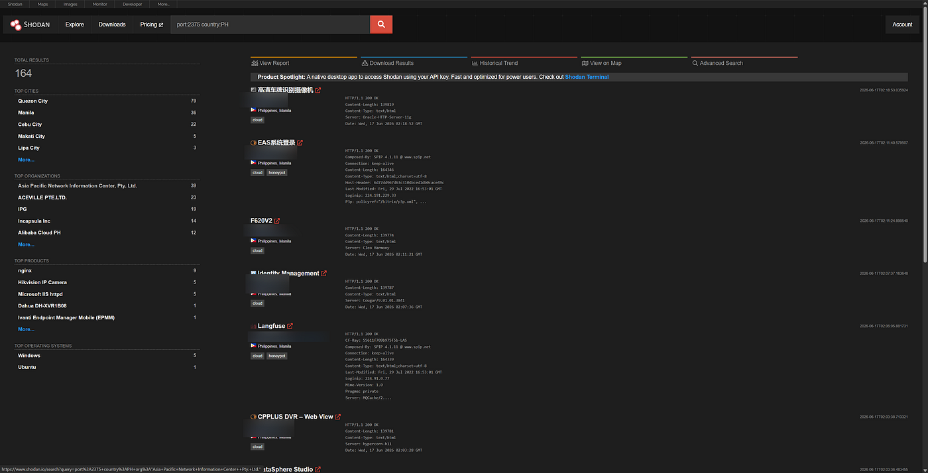
Task: Click the Shodan logo
Action: 30,25
